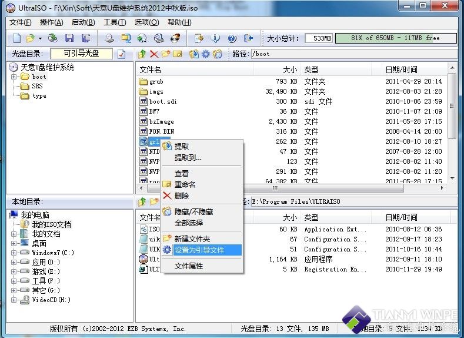Open the 启动(B) menu
Screen dimensions: 464x338
(83, 22)
